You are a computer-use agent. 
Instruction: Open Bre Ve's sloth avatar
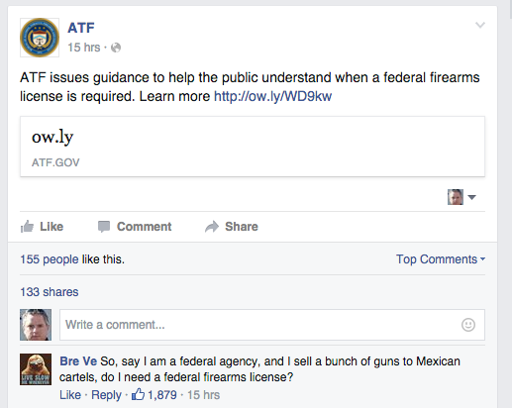pyautogui.click(x=36, y=369)
